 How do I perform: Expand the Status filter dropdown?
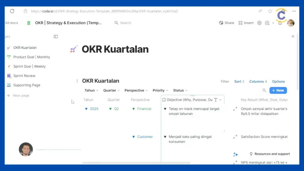[x=180, y=91]
